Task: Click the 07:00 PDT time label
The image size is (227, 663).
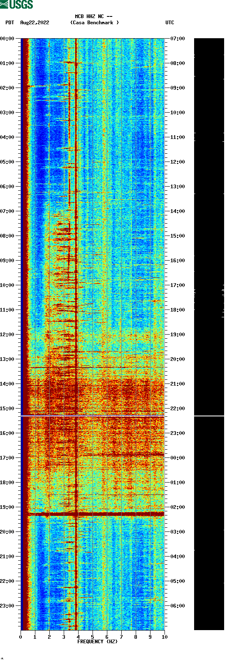Action: point(7,211)
